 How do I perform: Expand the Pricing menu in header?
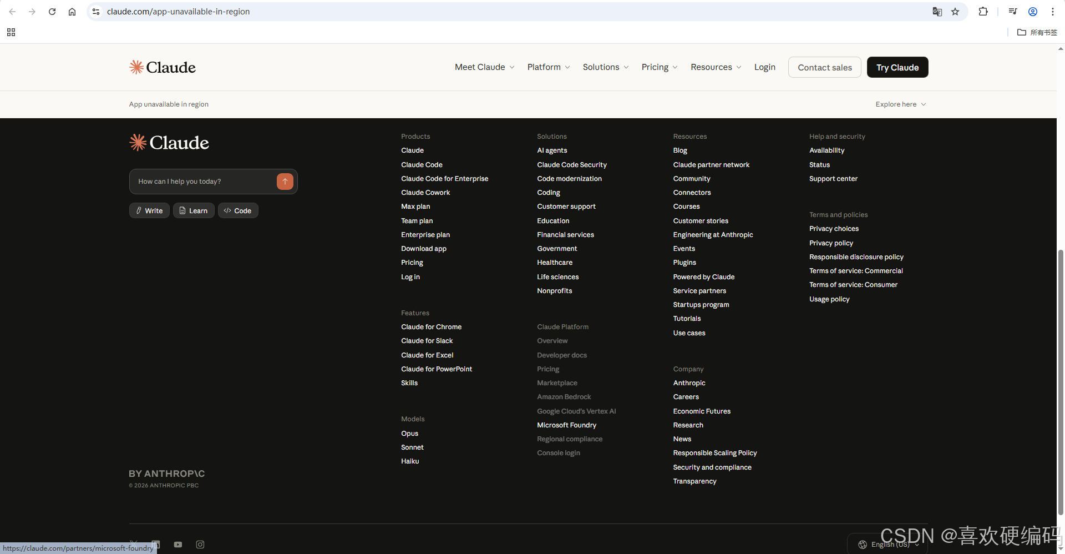[660, 67]
